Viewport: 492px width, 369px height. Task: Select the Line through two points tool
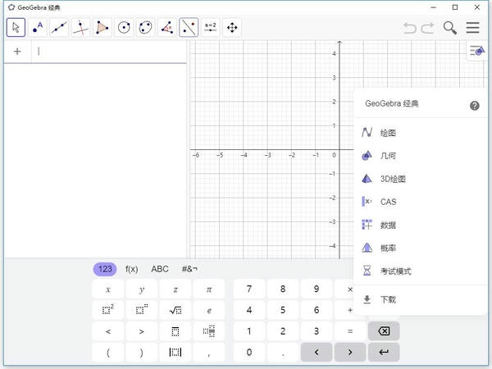click(59, 28)
